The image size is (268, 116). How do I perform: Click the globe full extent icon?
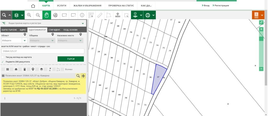55,15
